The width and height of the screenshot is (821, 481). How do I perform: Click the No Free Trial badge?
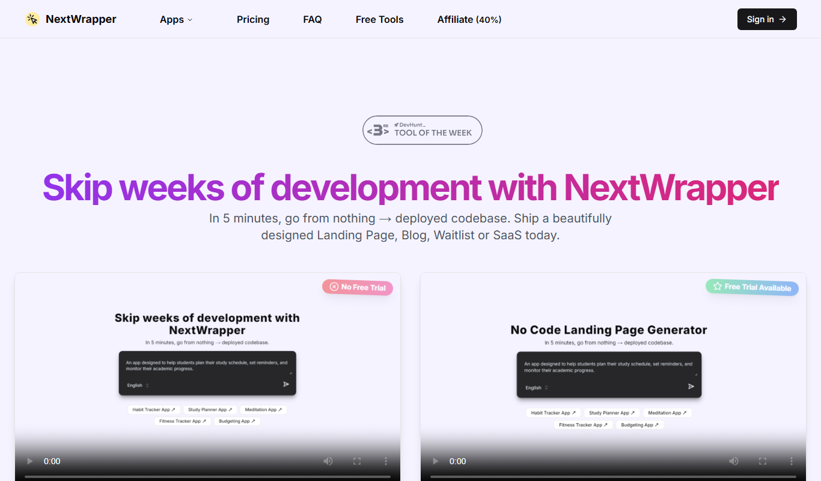coord(358,287)
